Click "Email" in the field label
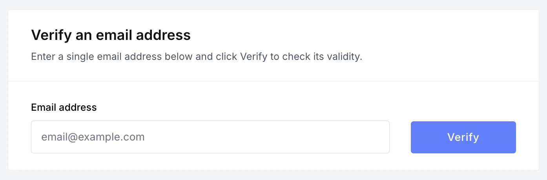 (x=44, y=107)
